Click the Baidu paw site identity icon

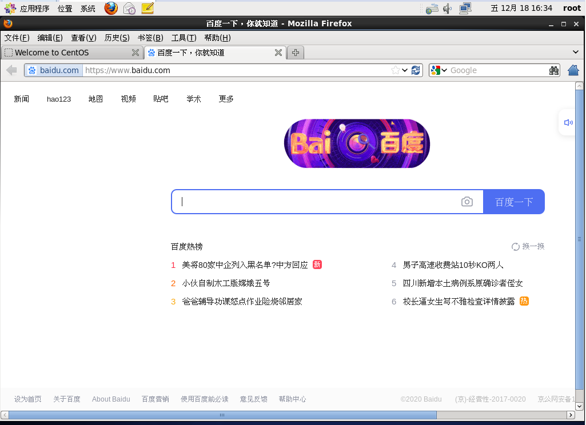32,70
